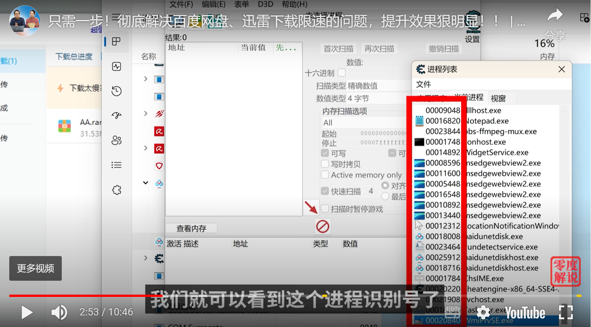Screen dimensions: 591x327
Task: Open the channel avatar
Action: [25, 21]
